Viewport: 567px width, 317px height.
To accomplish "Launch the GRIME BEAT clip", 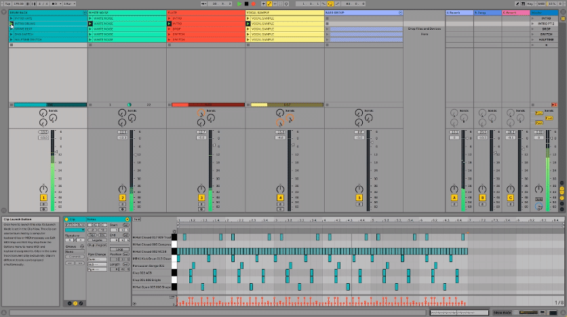I will tap(12, 29).
